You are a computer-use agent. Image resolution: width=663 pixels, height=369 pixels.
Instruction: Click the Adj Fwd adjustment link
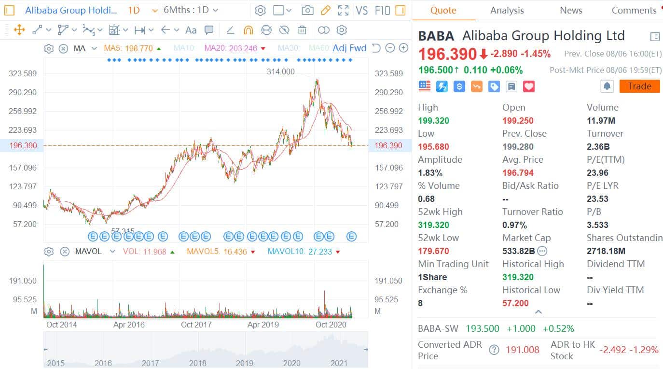(x=349, y=48)
